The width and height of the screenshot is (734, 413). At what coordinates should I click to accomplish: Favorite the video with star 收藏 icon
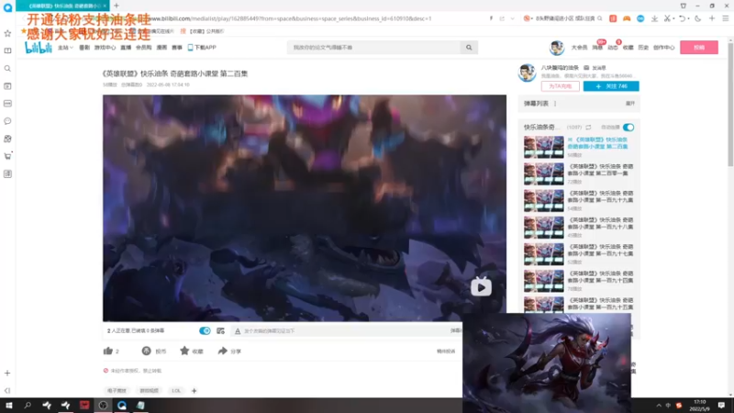(x=184, y=351)
